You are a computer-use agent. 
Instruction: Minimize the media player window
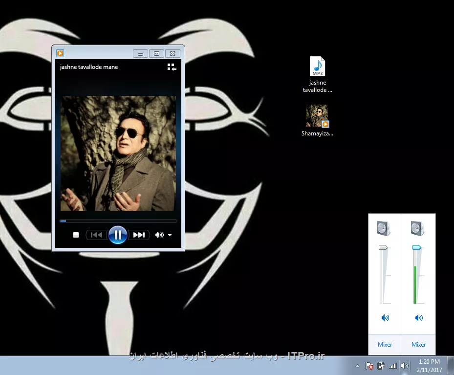click(140, 54)
